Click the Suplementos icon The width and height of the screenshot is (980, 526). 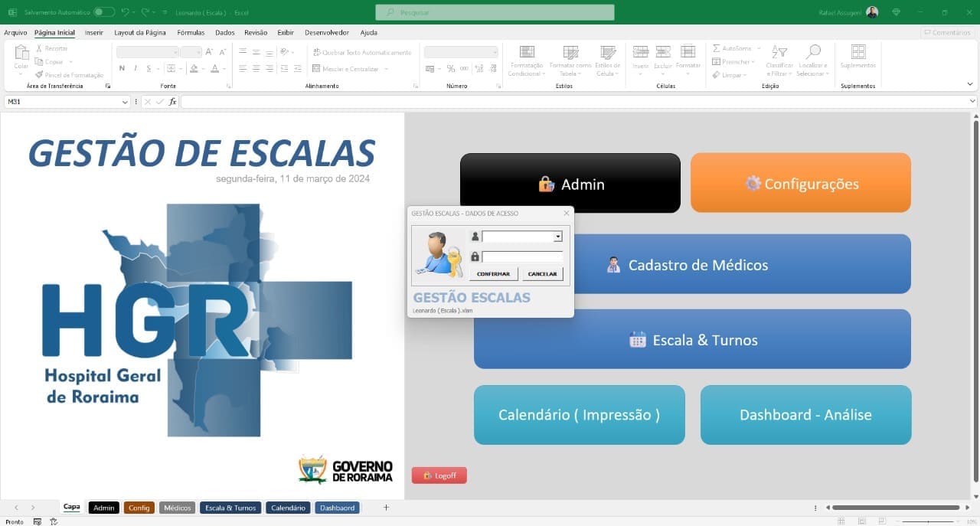(858, 52)
